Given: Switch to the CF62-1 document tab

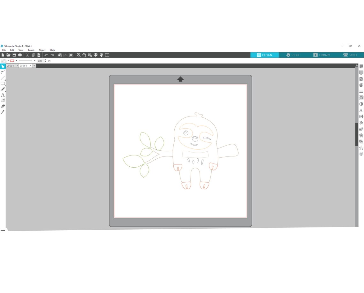Looking at the screenshot, I should coord(11,66).
